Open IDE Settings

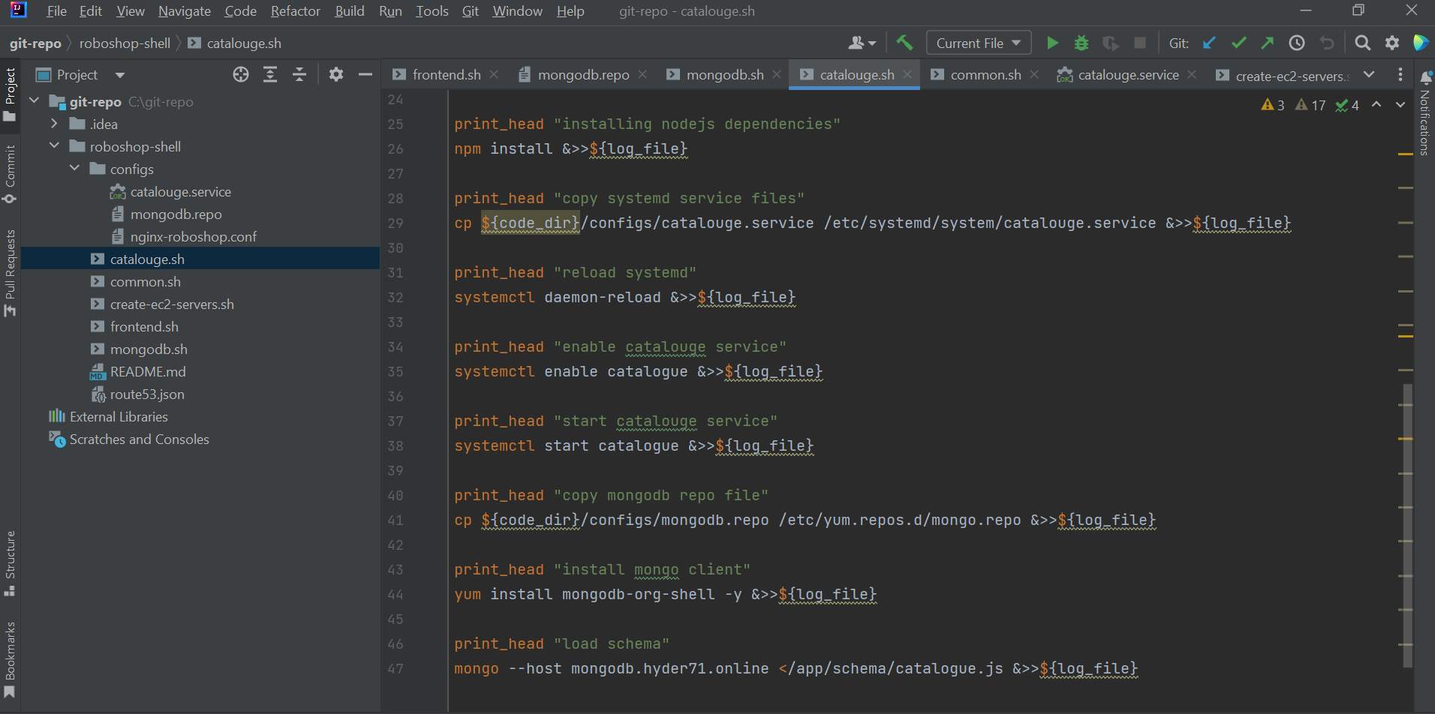1392,43
